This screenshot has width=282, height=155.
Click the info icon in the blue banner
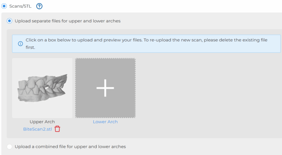20,44
